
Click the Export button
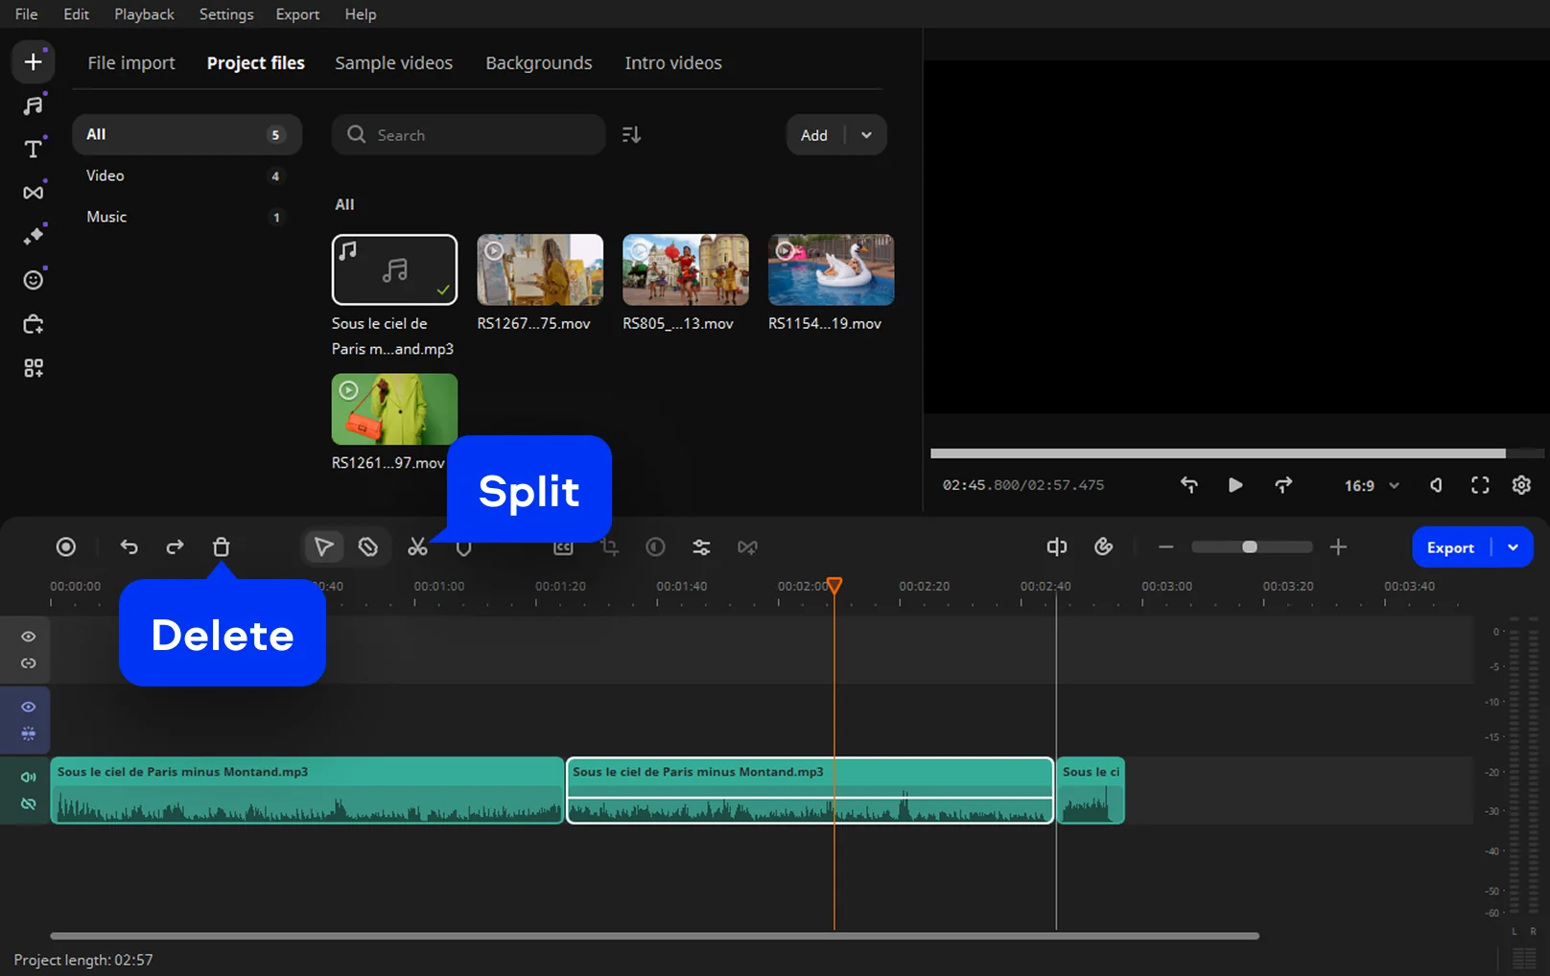[1450, 547]
